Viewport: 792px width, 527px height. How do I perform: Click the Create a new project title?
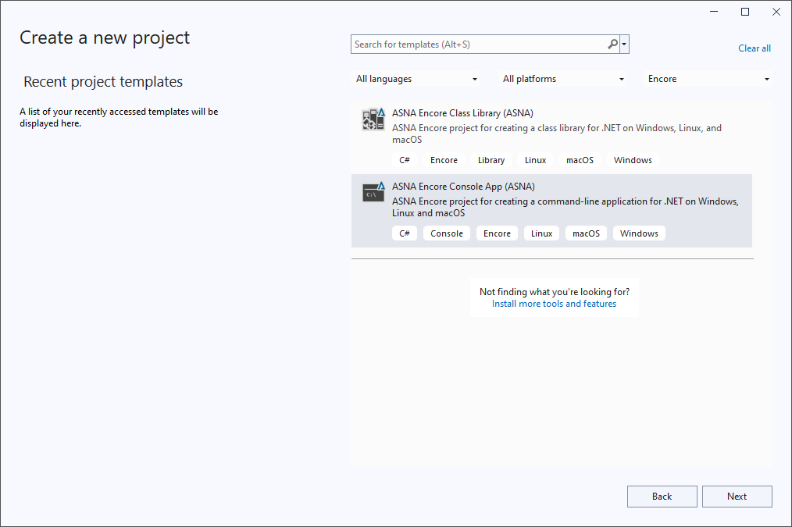pyautogui.click(x=105, y=37)
